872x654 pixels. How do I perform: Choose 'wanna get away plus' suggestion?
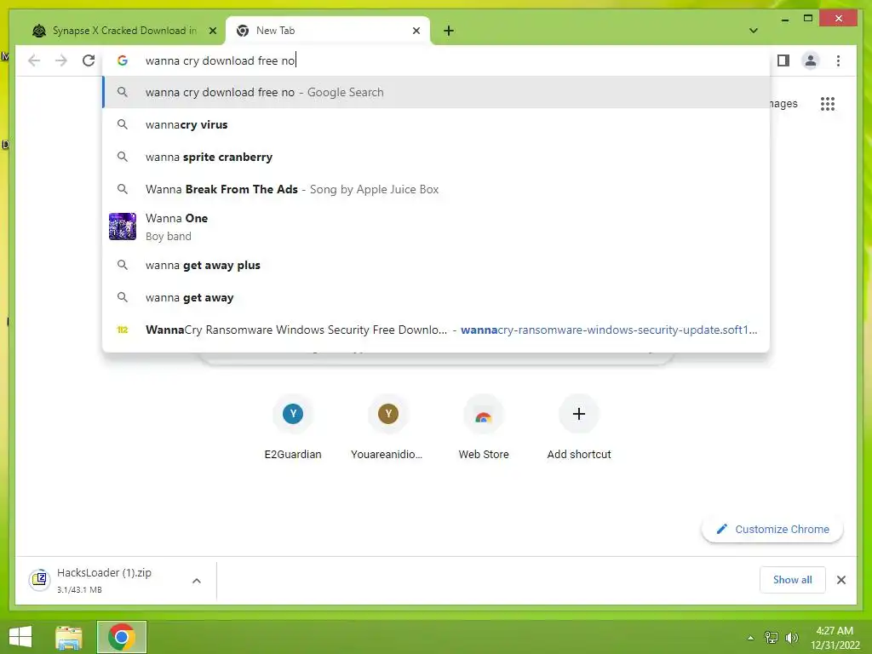point(437,266)
